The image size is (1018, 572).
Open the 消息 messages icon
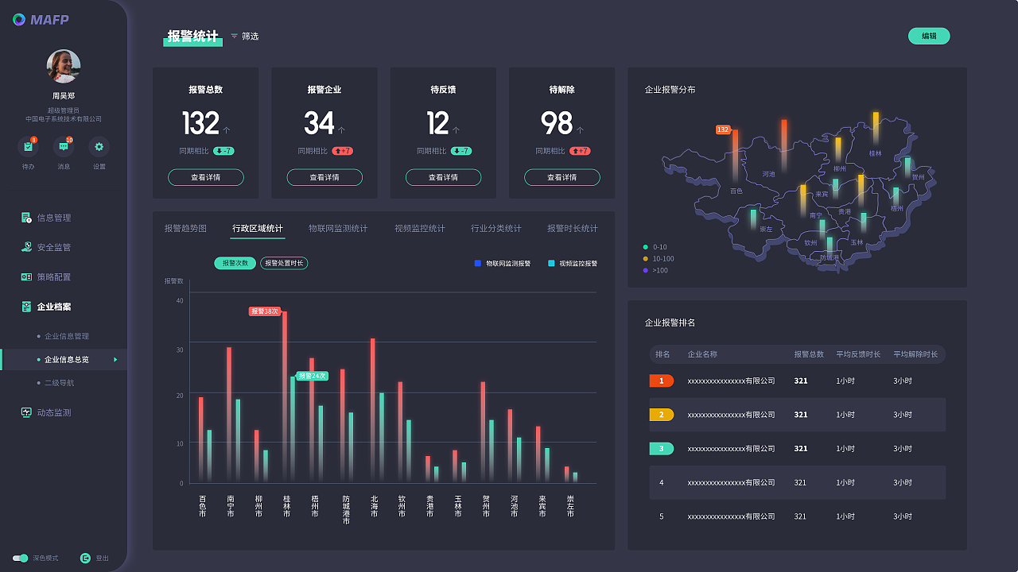click(64, 147)
